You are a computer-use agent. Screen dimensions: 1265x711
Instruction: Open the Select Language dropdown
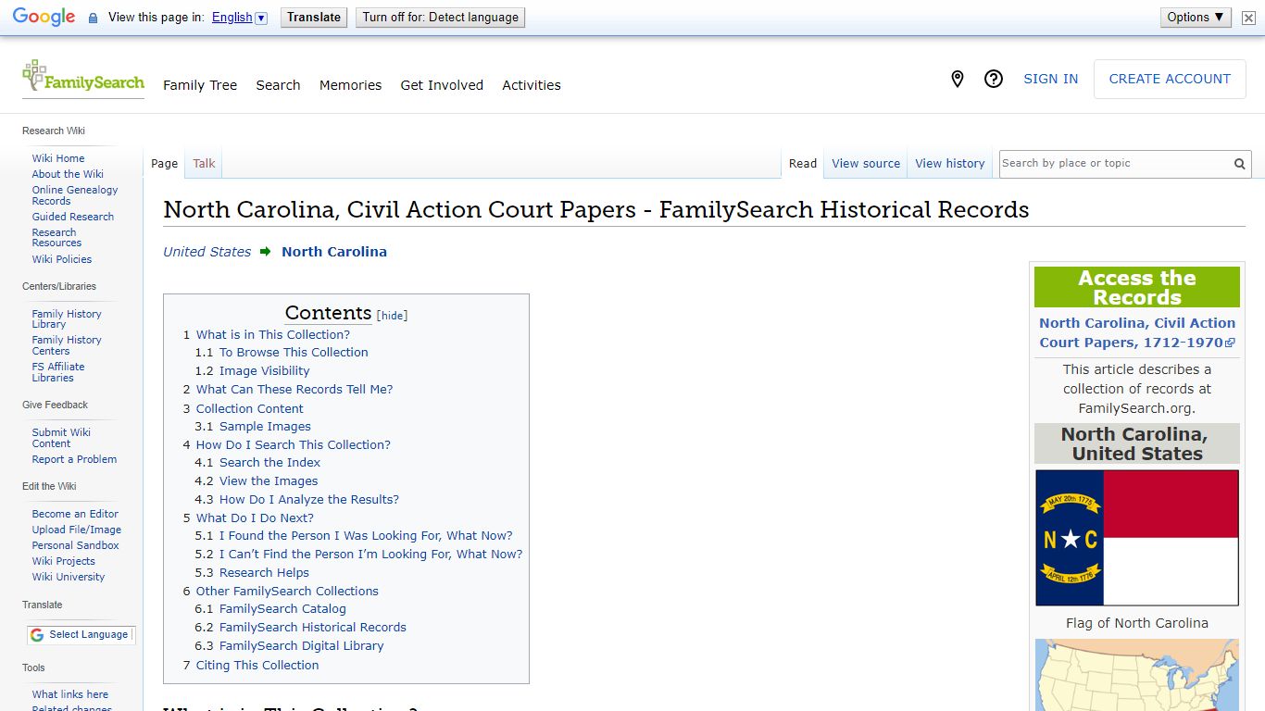81,635
